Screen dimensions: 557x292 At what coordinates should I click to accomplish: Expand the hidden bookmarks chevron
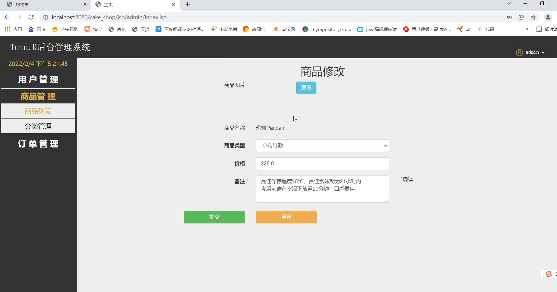526,29
